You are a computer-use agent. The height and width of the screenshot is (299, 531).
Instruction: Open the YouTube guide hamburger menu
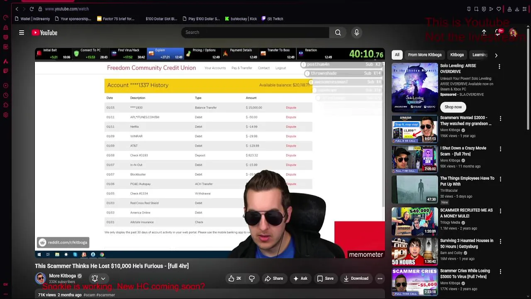click(22, 32)
